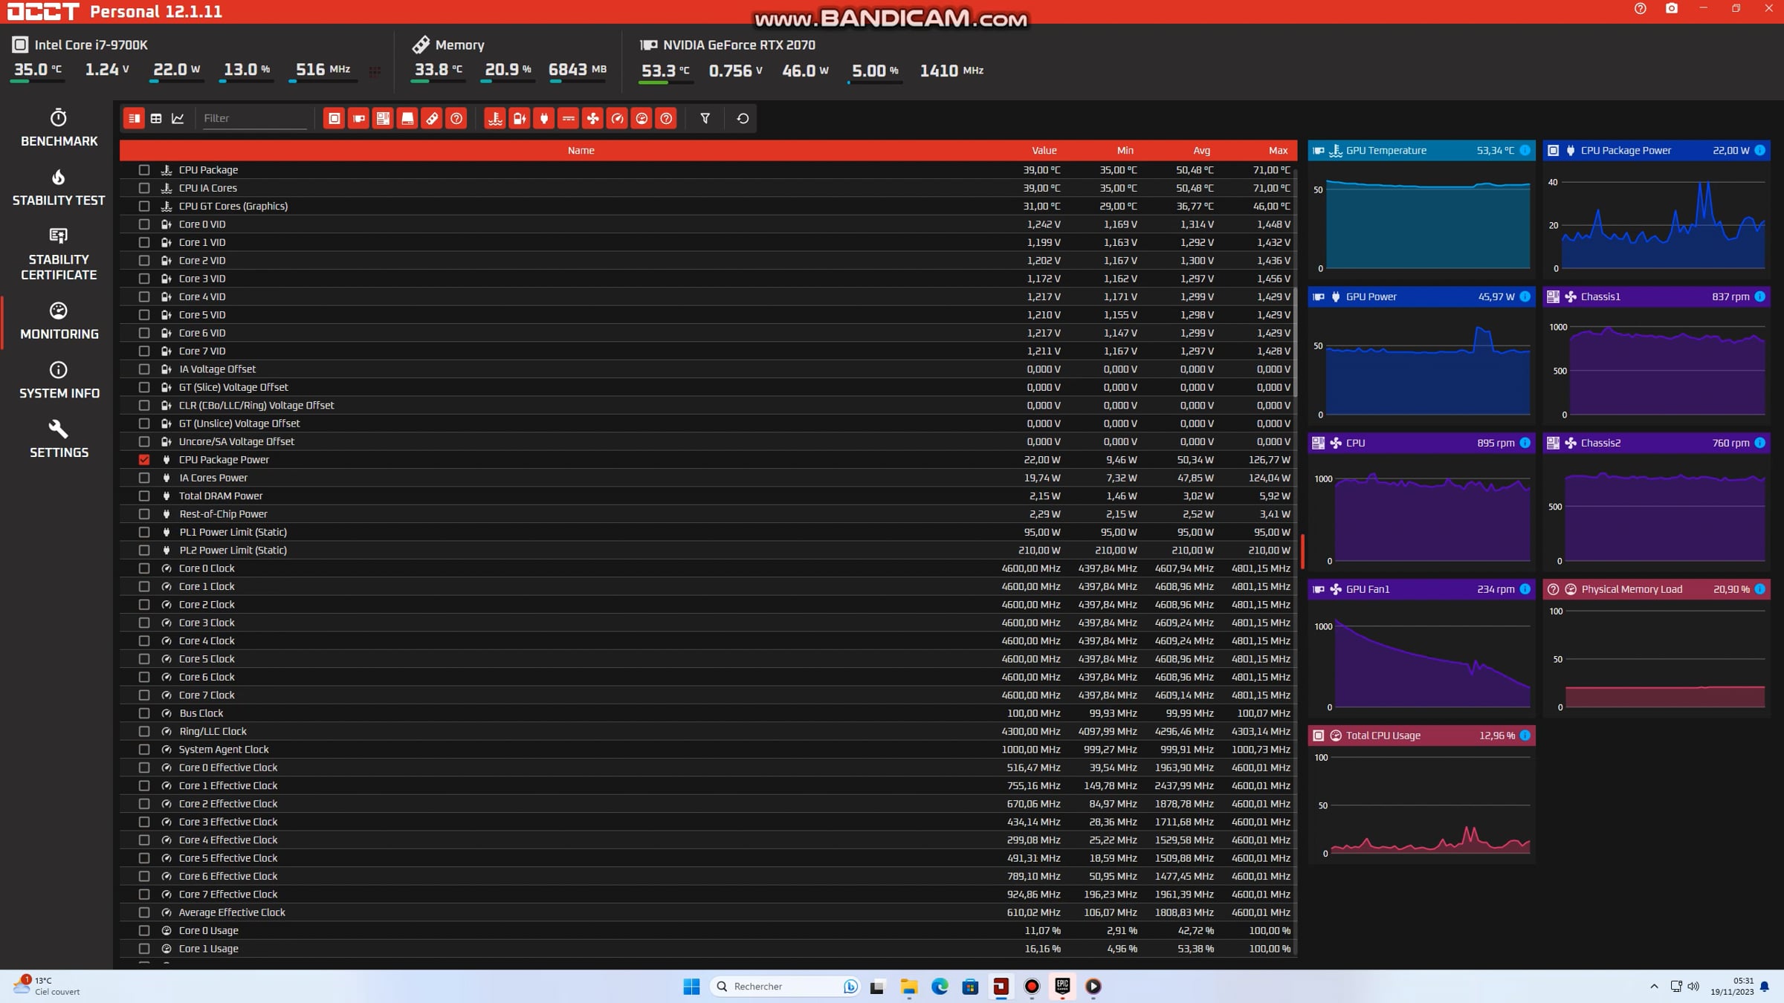1784x1003 pixels.
Task: Open info for the Chassis1 fan graph
Action: [1760, 296]
